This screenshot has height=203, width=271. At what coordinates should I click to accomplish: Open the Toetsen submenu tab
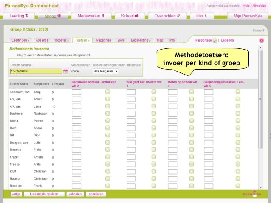tap(82, 40)
